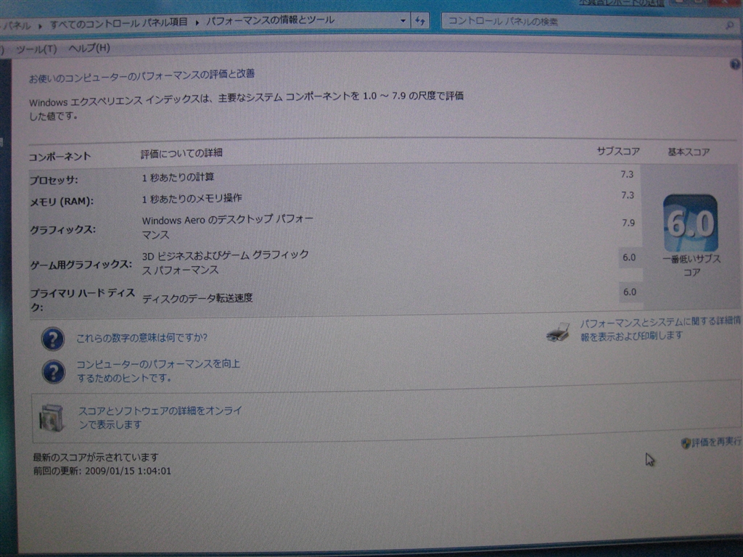Click the 6.0 primary hard disk subscore
Viewport: 743px width, 557px height.
pyautogui.click(x=630, y=292)
